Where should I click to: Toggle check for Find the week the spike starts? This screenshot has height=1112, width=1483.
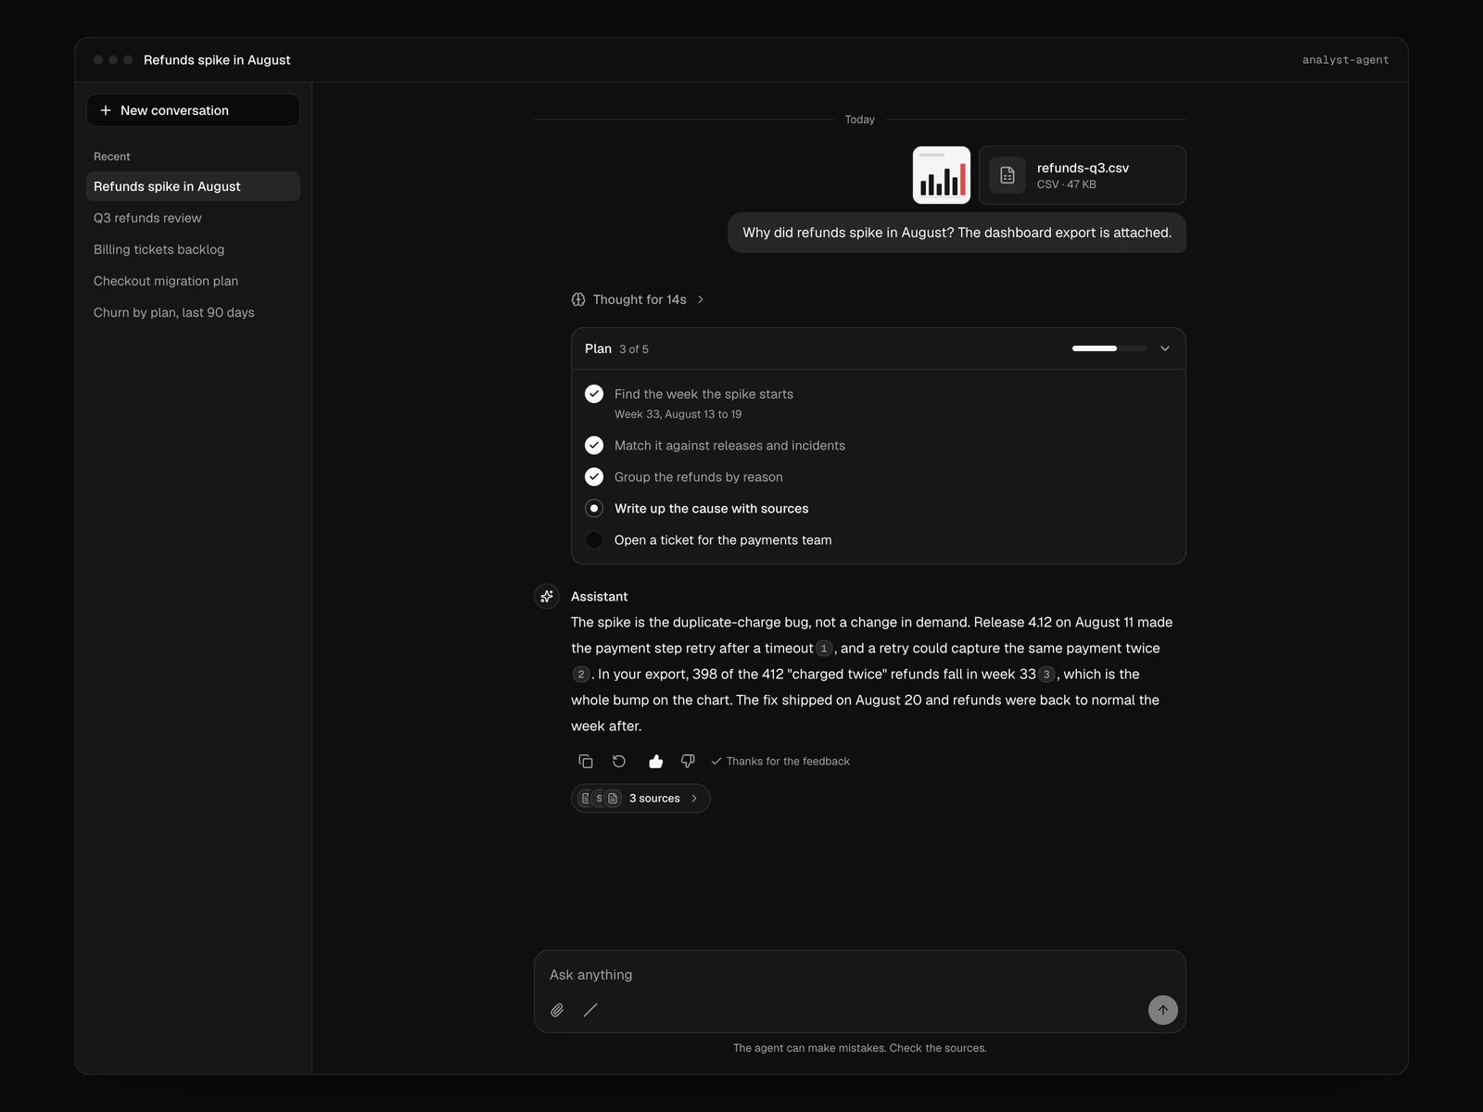pyautogui.click(x=594, y=394)
